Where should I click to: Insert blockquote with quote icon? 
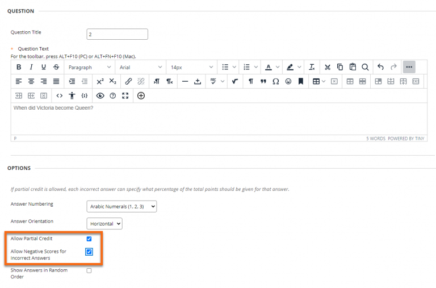pos(263,82)
